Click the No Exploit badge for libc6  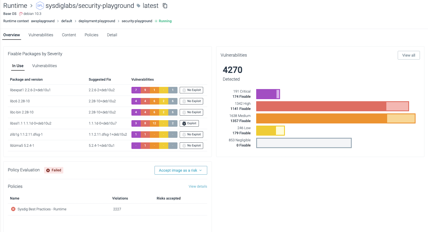[191, 101]
